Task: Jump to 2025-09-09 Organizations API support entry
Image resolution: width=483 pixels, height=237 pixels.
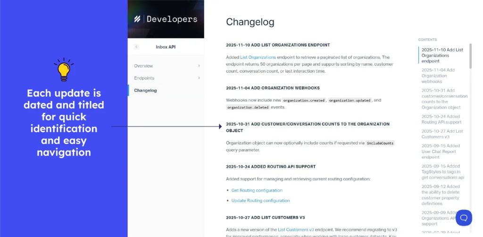Action: [x=439, y=218]
